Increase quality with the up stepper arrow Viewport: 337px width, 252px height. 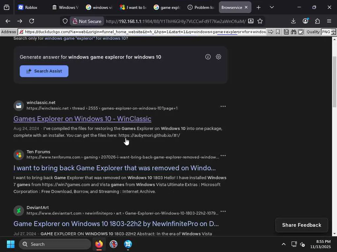(334, 31)
